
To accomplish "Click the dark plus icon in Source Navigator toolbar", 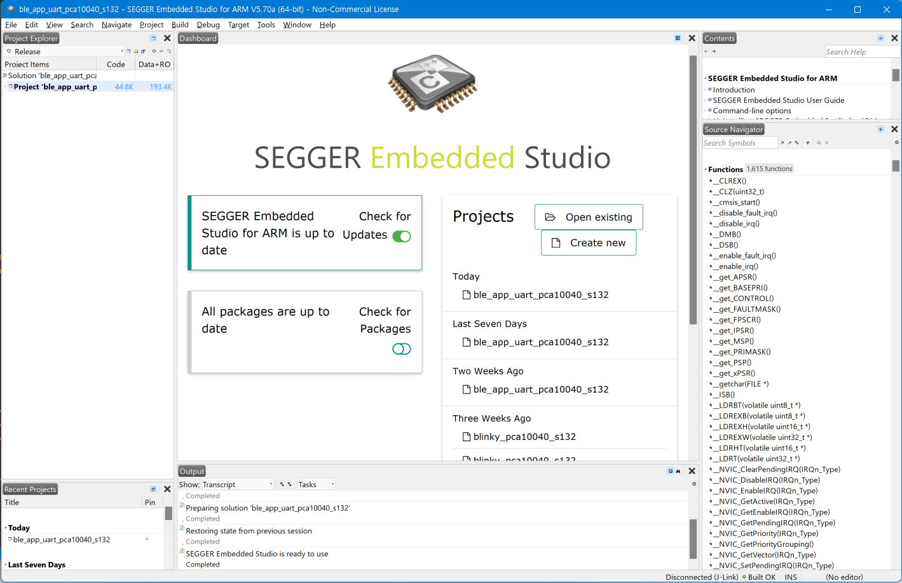I will [x=808, y=143].
